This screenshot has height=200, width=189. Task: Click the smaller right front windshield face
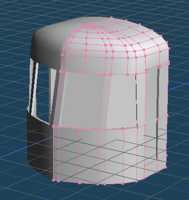click(x=122, y=102)
